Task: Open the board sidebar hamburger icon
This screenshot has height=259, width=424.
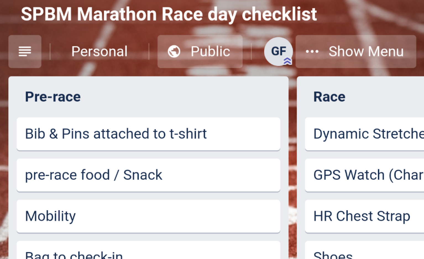Action: pos(25,51)
